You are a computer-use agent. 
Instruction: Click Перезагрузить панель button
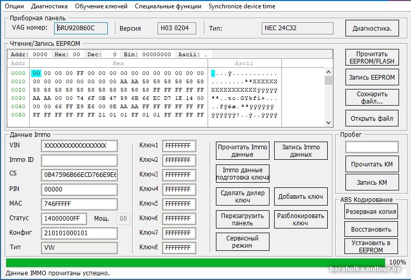coord(242,220)
